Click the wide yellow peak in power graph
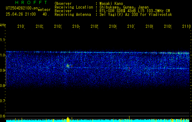The height and width of the screenshot is (122, 192). [x=68, y=120]
